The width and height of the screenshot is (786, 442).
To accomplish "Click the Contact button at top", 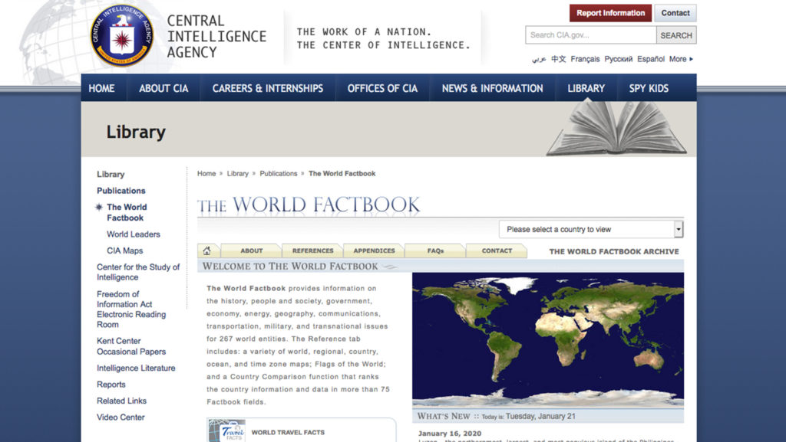I will pos(675,13).
